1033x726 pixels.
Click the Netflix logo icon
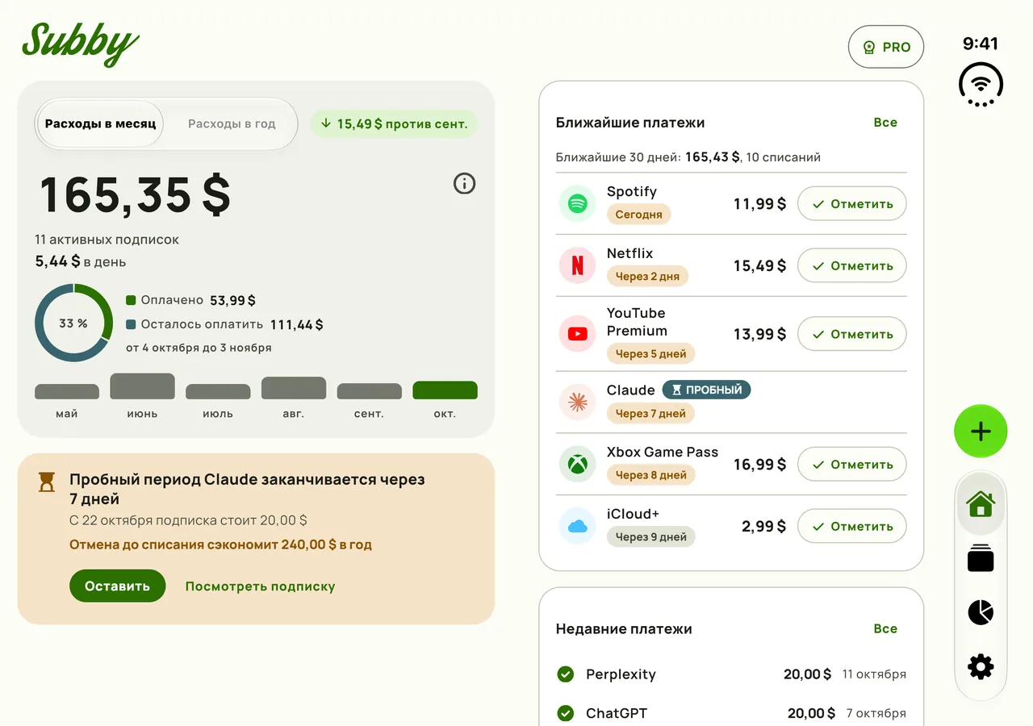point(577,265)
